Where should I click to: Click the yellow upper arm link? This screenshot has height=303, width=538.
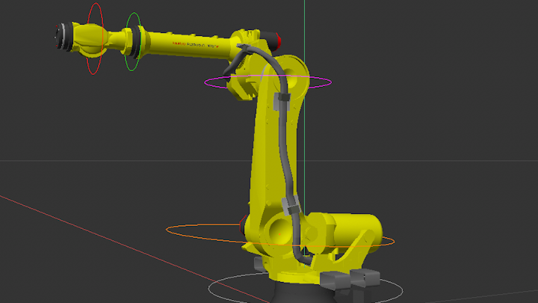(x=265, y=150)
